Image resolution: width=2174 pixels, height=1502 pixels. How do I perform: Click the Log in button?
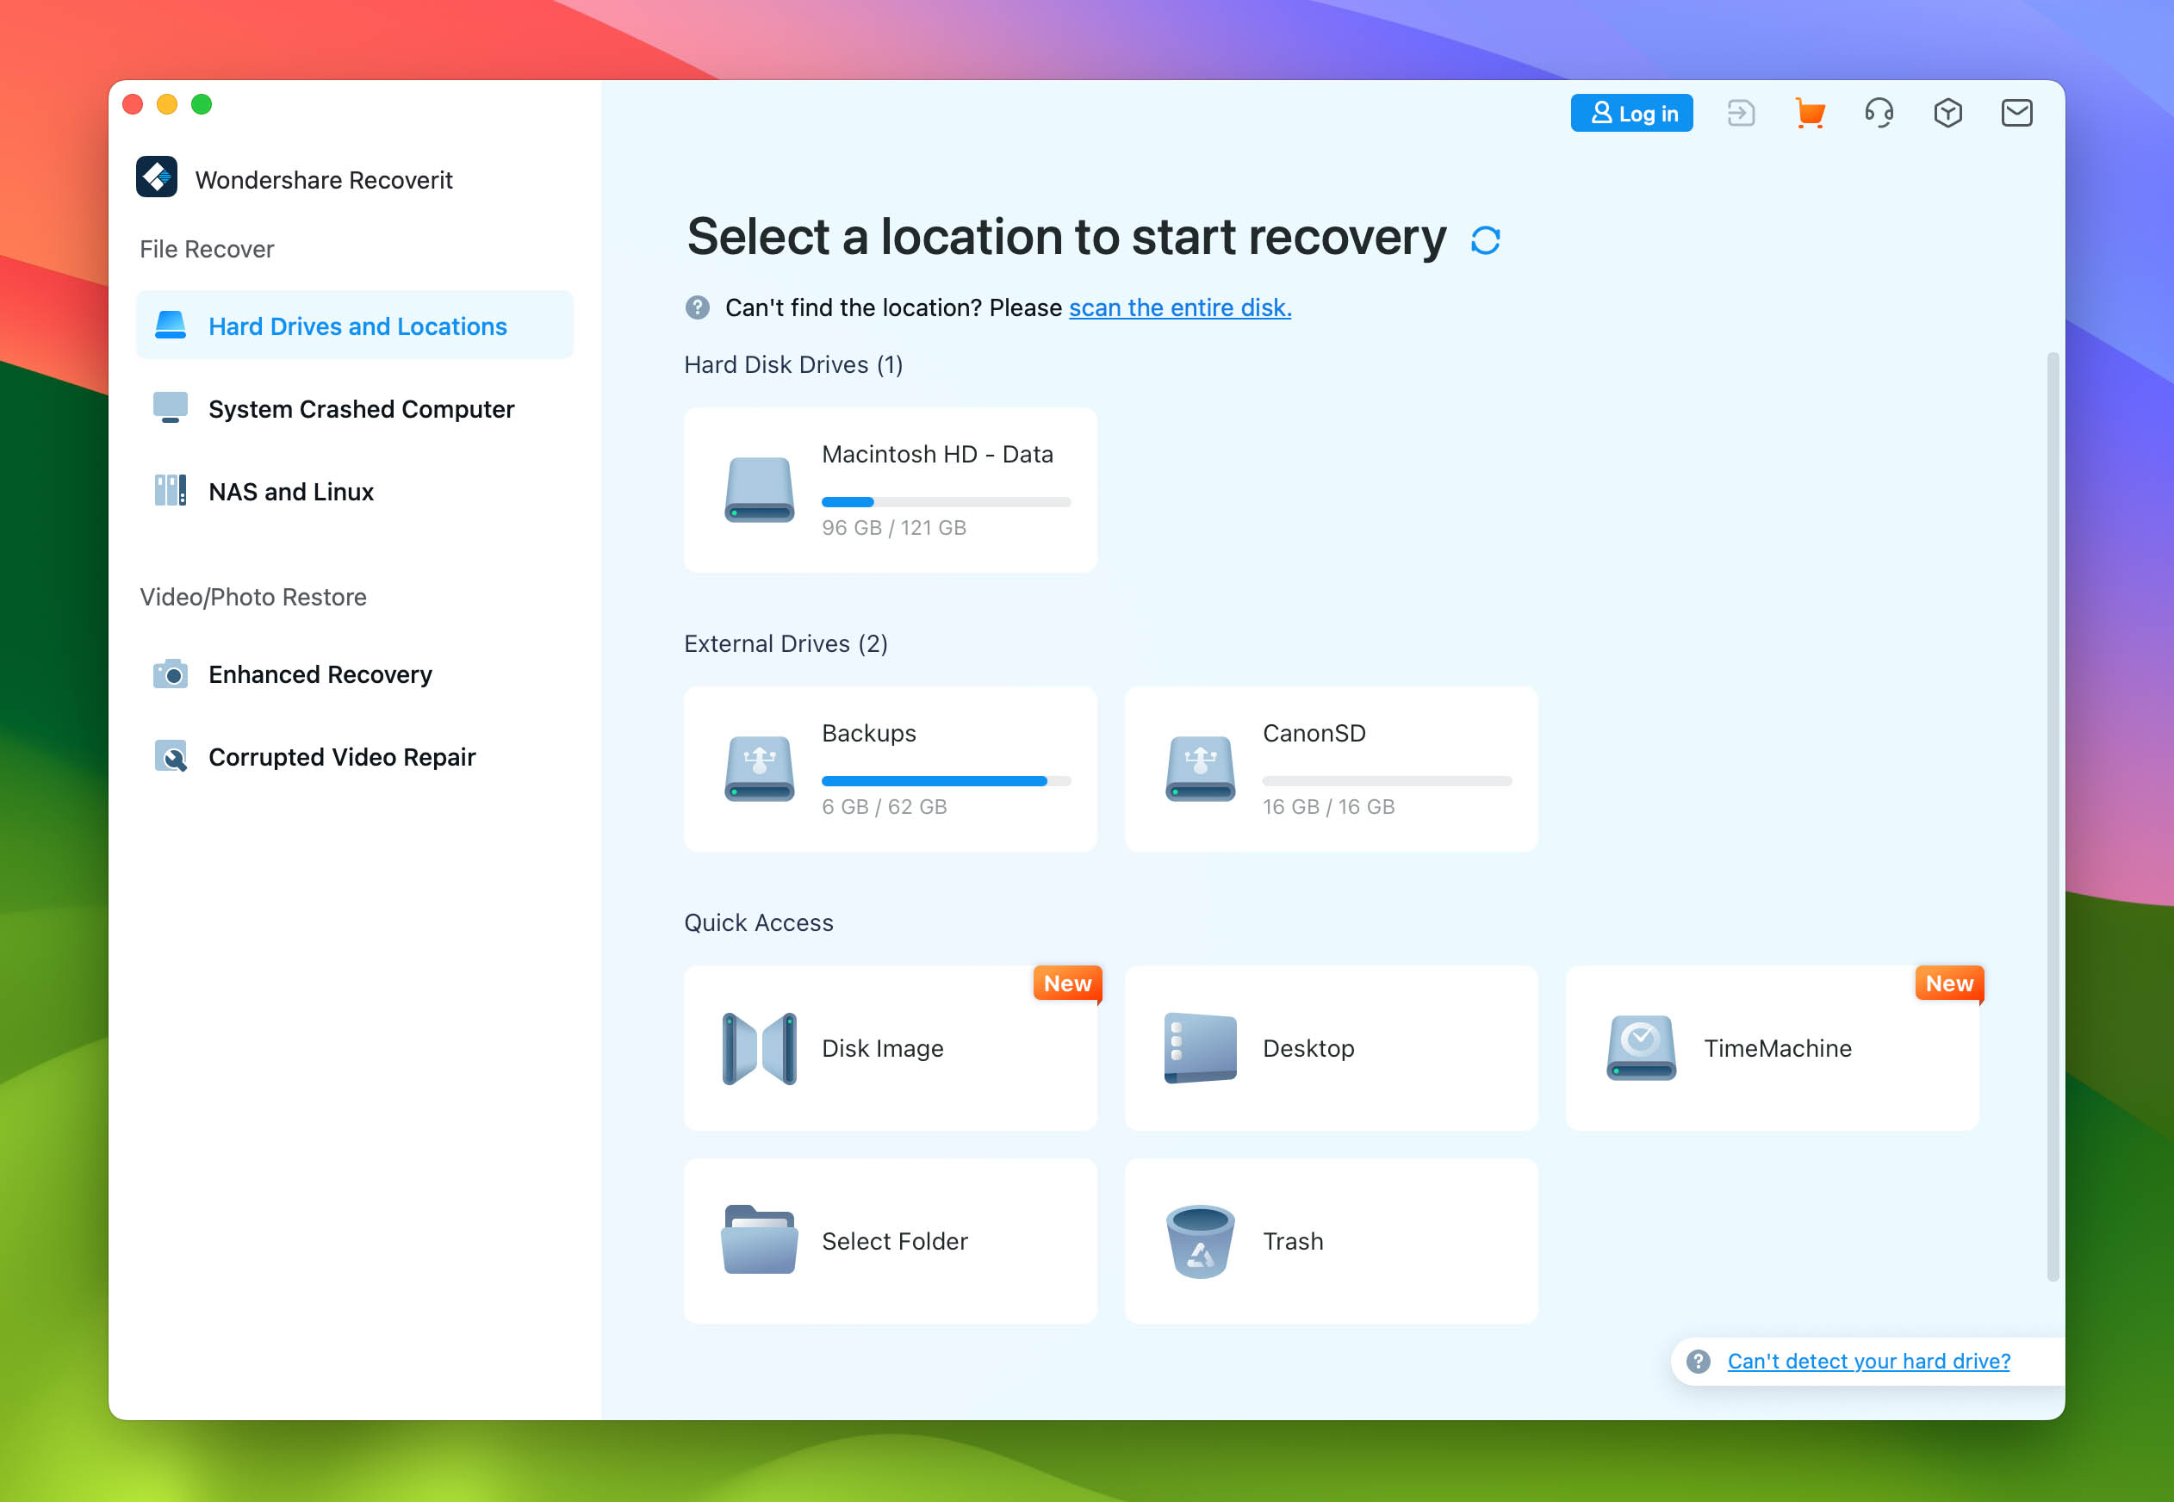(1631, 113)
